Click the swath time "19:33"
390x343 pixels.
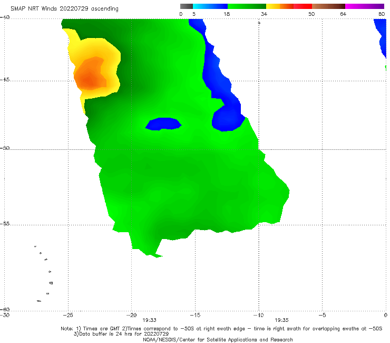click(149, 320)
